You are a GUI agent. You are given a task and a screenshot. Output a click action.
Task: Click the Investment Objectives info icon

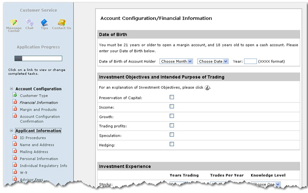[207, 87]
